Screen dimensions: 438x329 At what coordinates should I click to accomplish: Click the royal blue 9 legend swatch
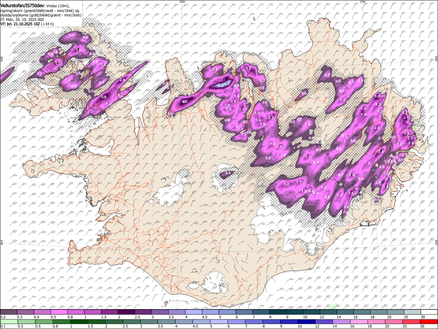(x=288, y=321)
